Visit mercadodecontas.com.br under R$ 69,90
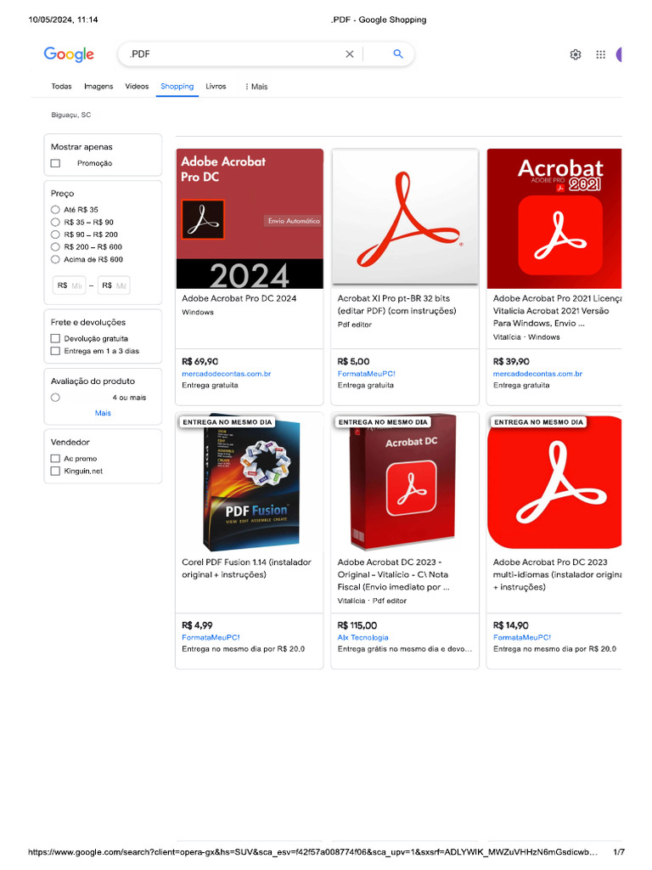This screenshot has width=652, height=870. tap(226, 374)
